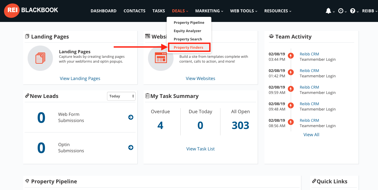Expand the DEALS menu
The image size is (378, 190).
click(x=180, y=11)
